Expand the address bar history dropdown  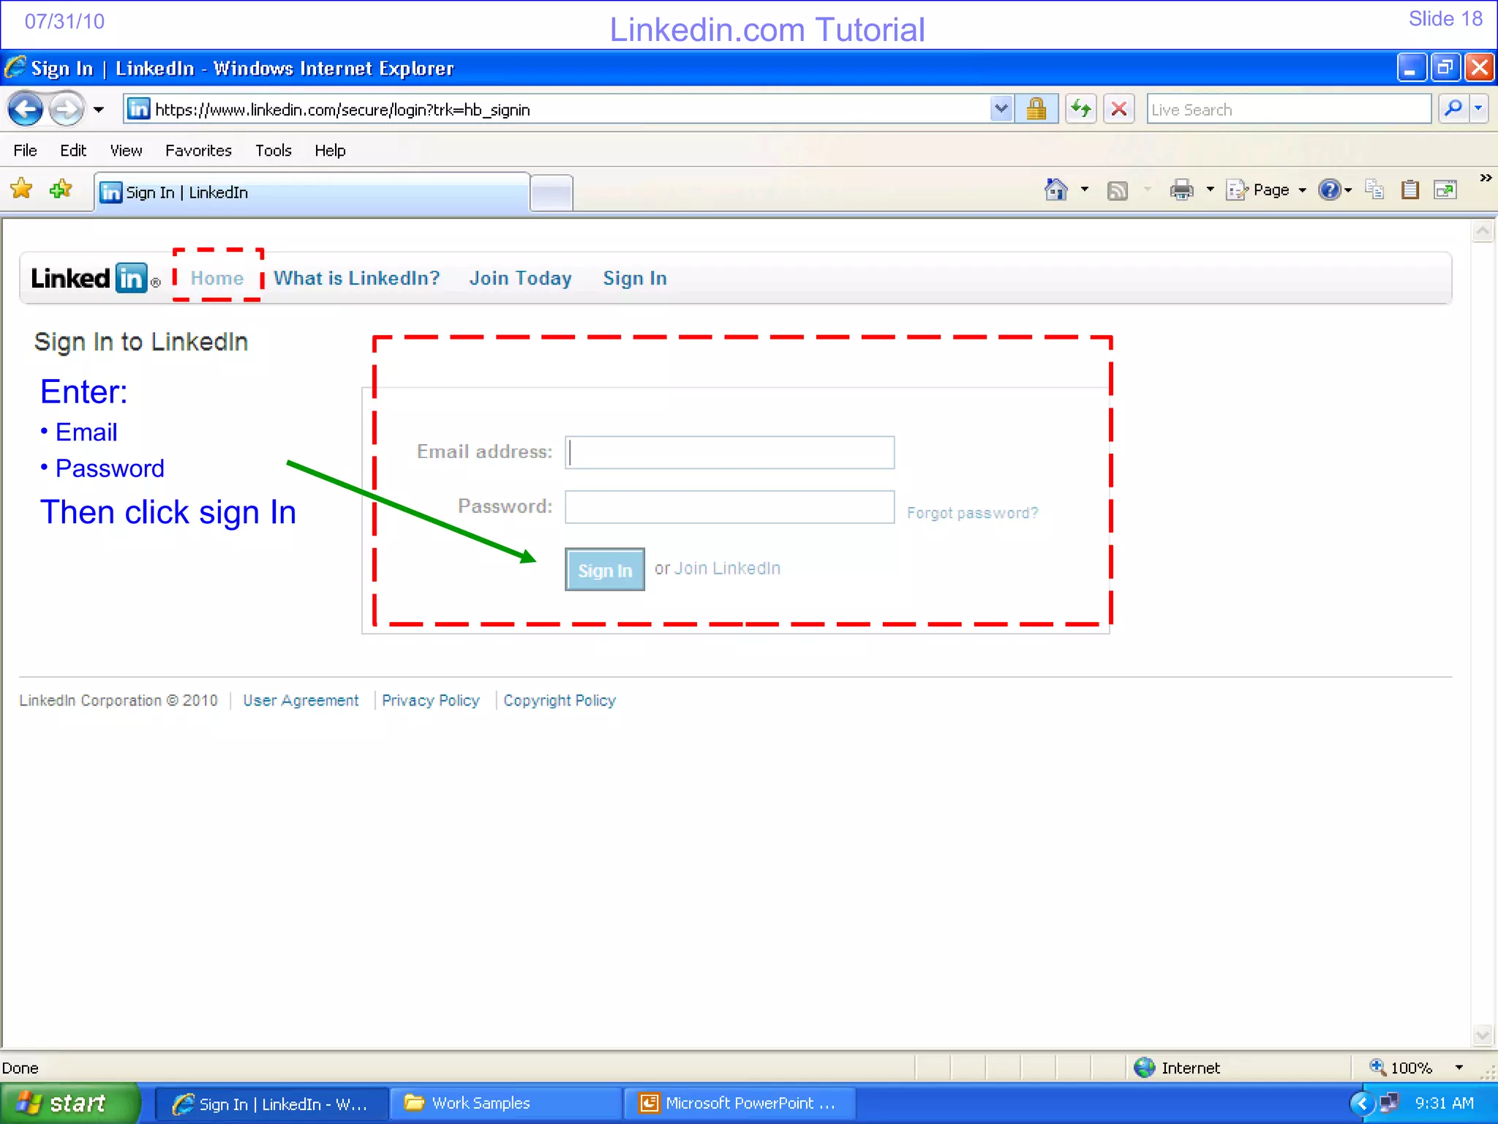[x=1001, y=109]
